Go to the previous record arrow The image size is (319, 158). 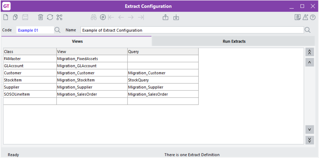[121, 17]
